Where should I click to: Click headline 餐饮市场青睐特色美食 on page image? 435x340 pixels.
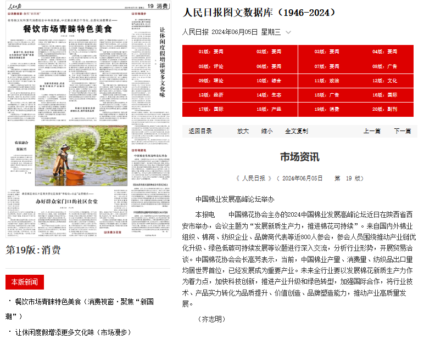point(68,29)
